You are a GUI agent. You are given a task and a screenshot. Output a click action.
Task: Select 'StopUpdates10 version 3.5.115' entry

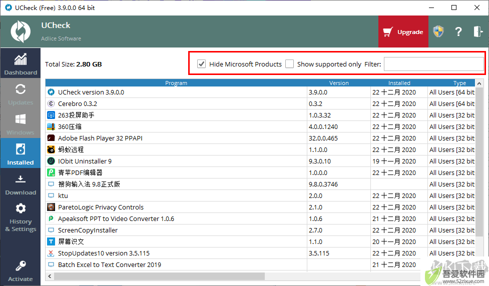104,253
